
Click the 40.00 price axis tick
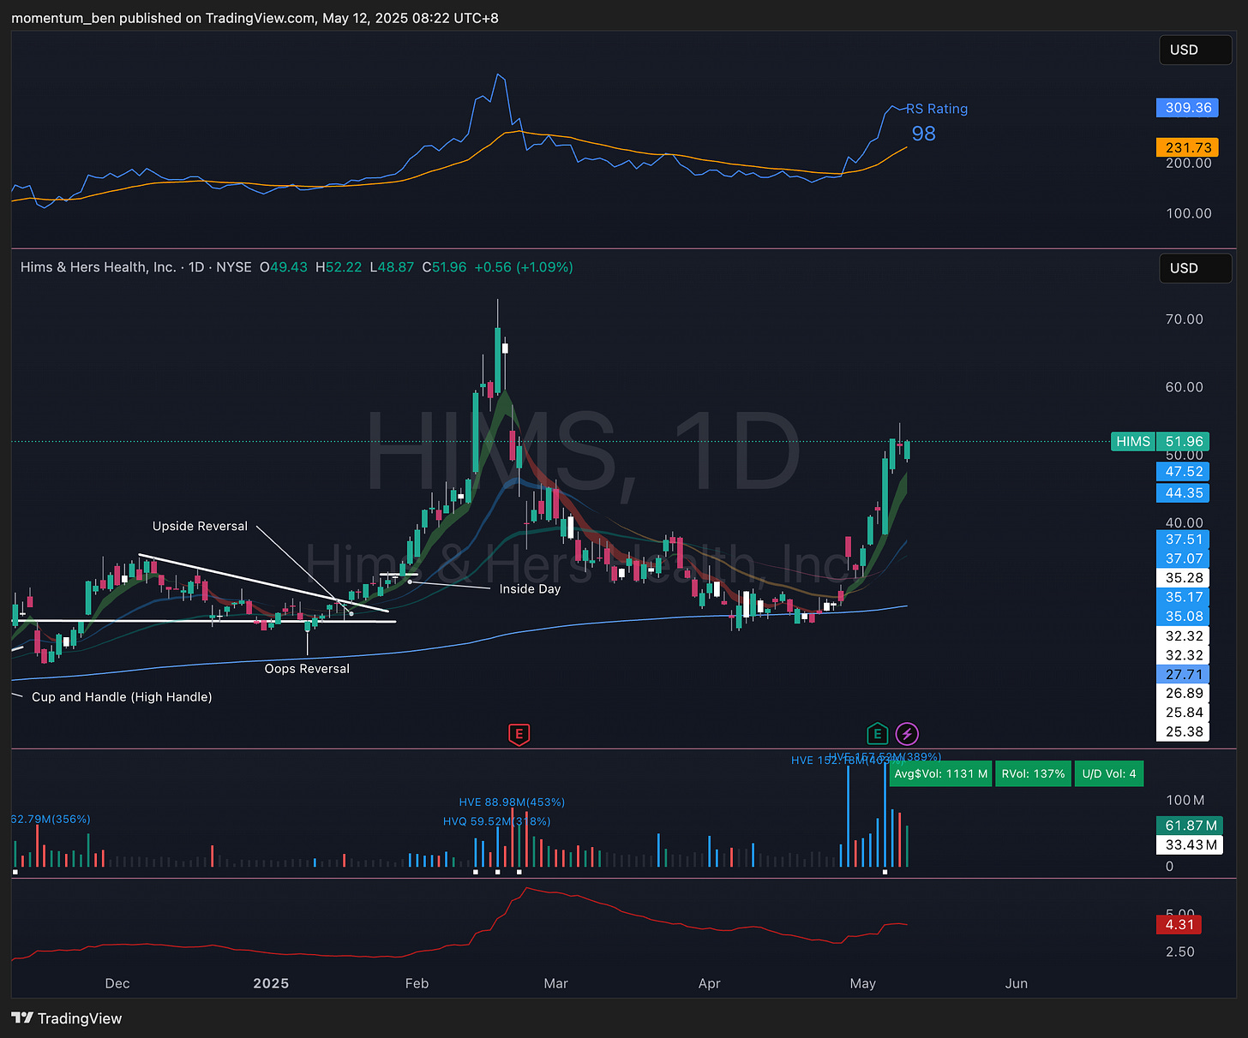1184,522
